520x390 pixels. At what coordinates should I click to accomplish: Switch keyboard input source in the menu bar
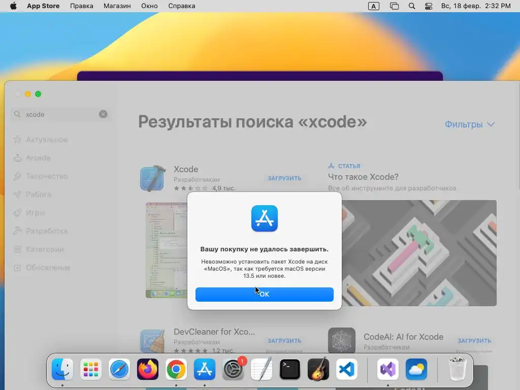[373, 6]
